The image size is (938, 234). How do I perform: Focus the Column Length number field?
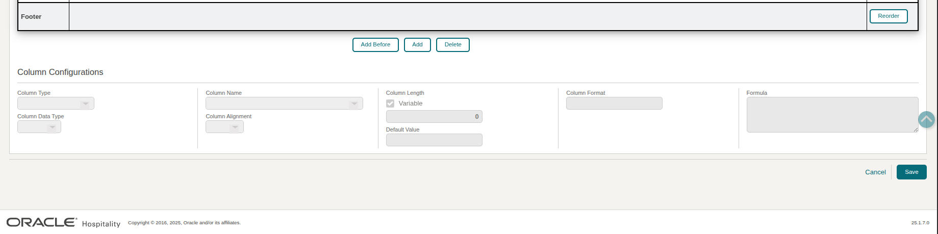click(x=434, y=117)
